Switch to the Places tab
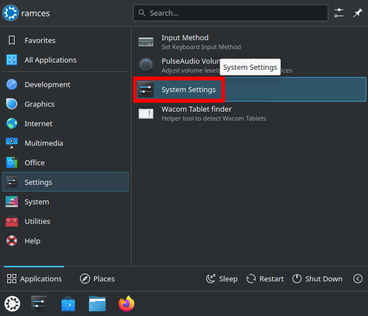368x316 pixels. [x=97, y=279]
